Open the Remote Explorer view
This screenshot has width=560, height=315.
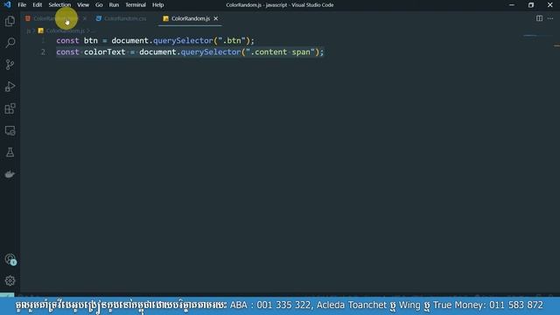click(x=10, y=130)
